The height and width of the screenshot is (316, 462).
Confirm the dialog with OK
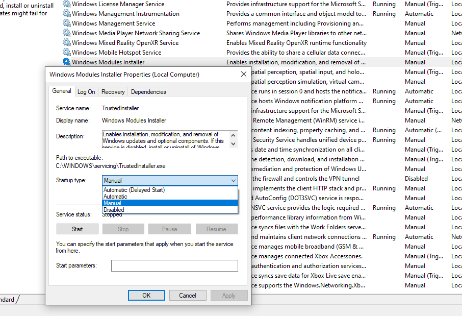146,296
